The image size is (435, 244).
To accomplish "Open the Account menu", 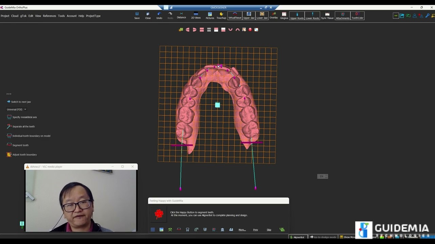I will [72, 16].
